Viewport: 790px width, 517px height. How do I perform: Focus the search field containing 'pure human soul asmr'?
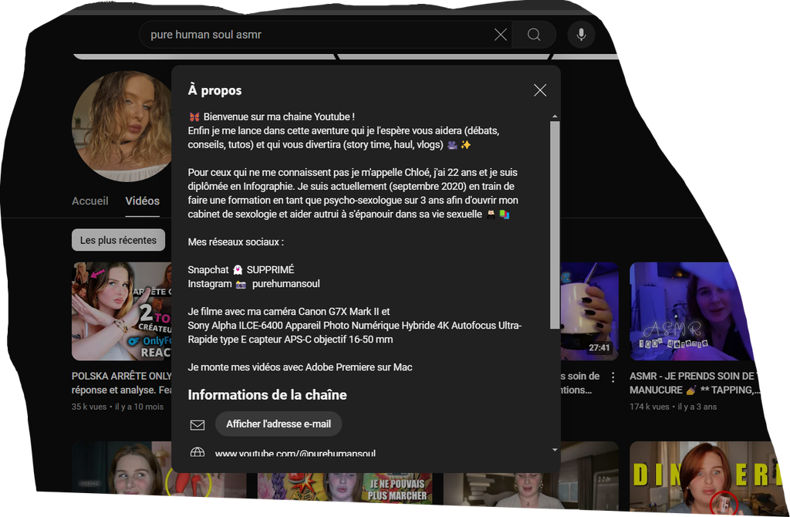(x=316, y=35)
